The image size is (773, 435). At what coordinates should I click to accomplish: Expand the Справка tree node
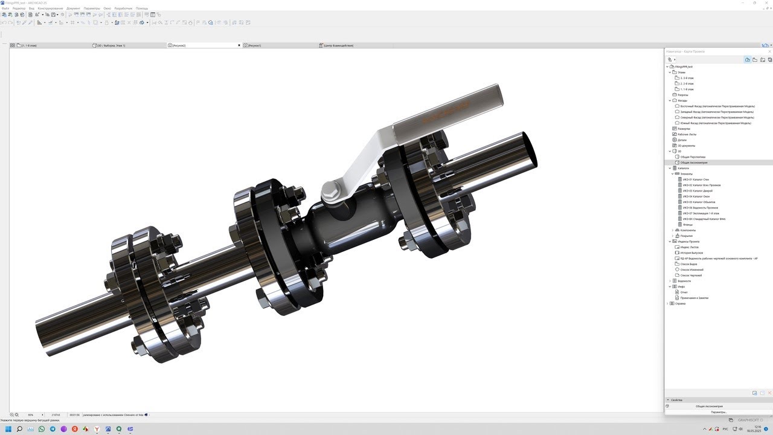pyautogui.click(x=667, y=303)
